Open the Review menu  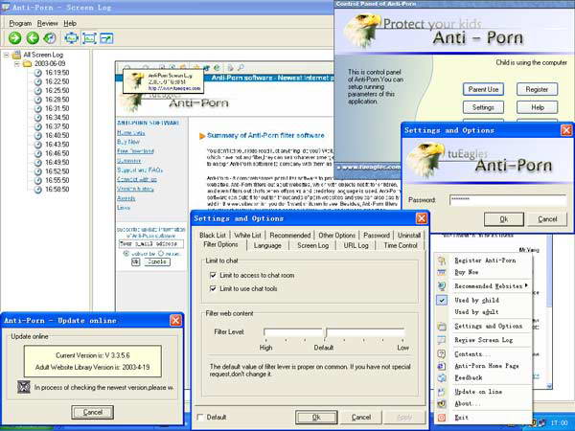coord(47,23)
